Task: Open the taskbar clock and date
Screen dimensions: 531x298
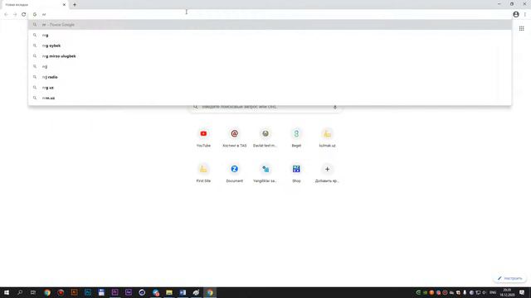Action: pyautogui.click(x=507, y=292)
